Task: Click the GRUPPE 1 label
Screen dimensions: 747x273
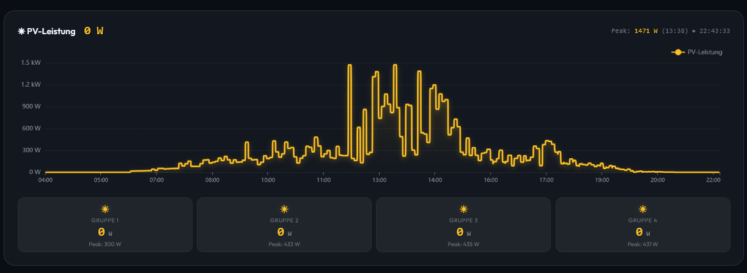Action: click(x=105, y=220)
